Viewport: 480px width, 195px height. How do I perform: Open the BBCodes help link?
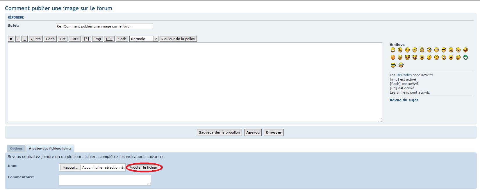[404, 75]
